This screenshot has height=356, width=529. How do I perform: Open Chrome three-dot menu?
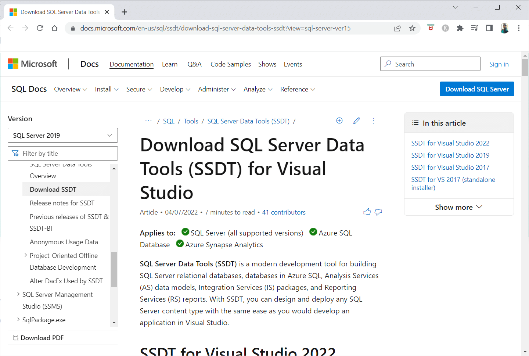(519, 28)
